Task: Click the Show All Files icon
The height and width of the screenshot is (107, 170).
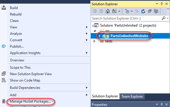Action: pyautogui.click(x=156, y=11)
